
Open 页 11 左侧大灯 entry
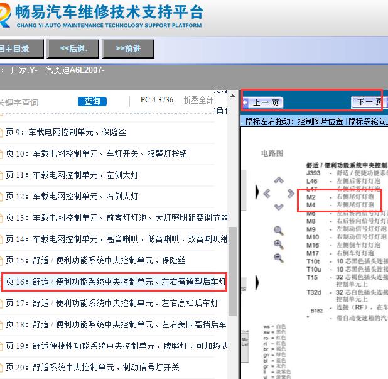pos(72,175)
